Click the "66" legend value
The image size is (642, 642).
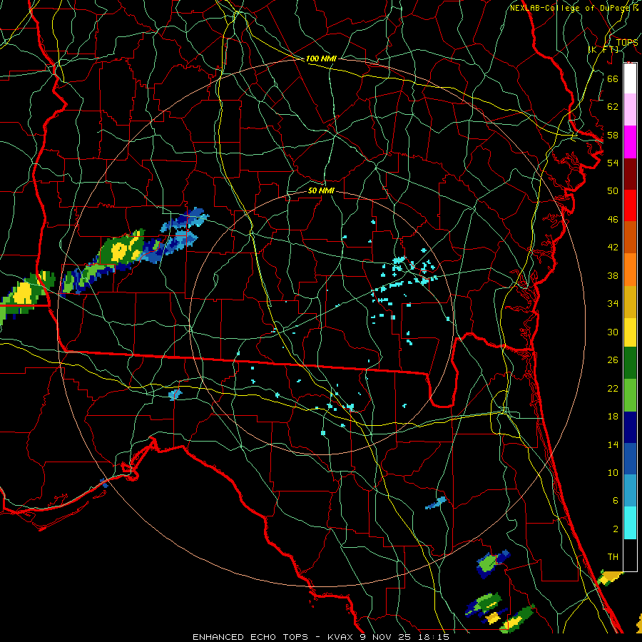pyautogui.click(x=613, y=78)
